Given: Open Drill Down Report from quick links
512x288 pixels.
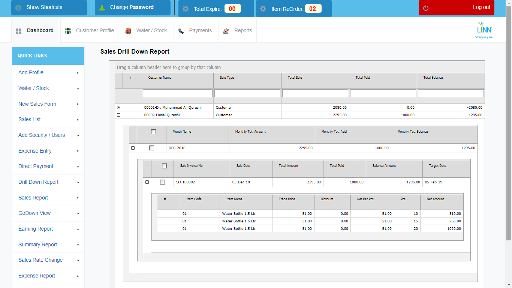Looking at the screenshot, I should point(37,182).
